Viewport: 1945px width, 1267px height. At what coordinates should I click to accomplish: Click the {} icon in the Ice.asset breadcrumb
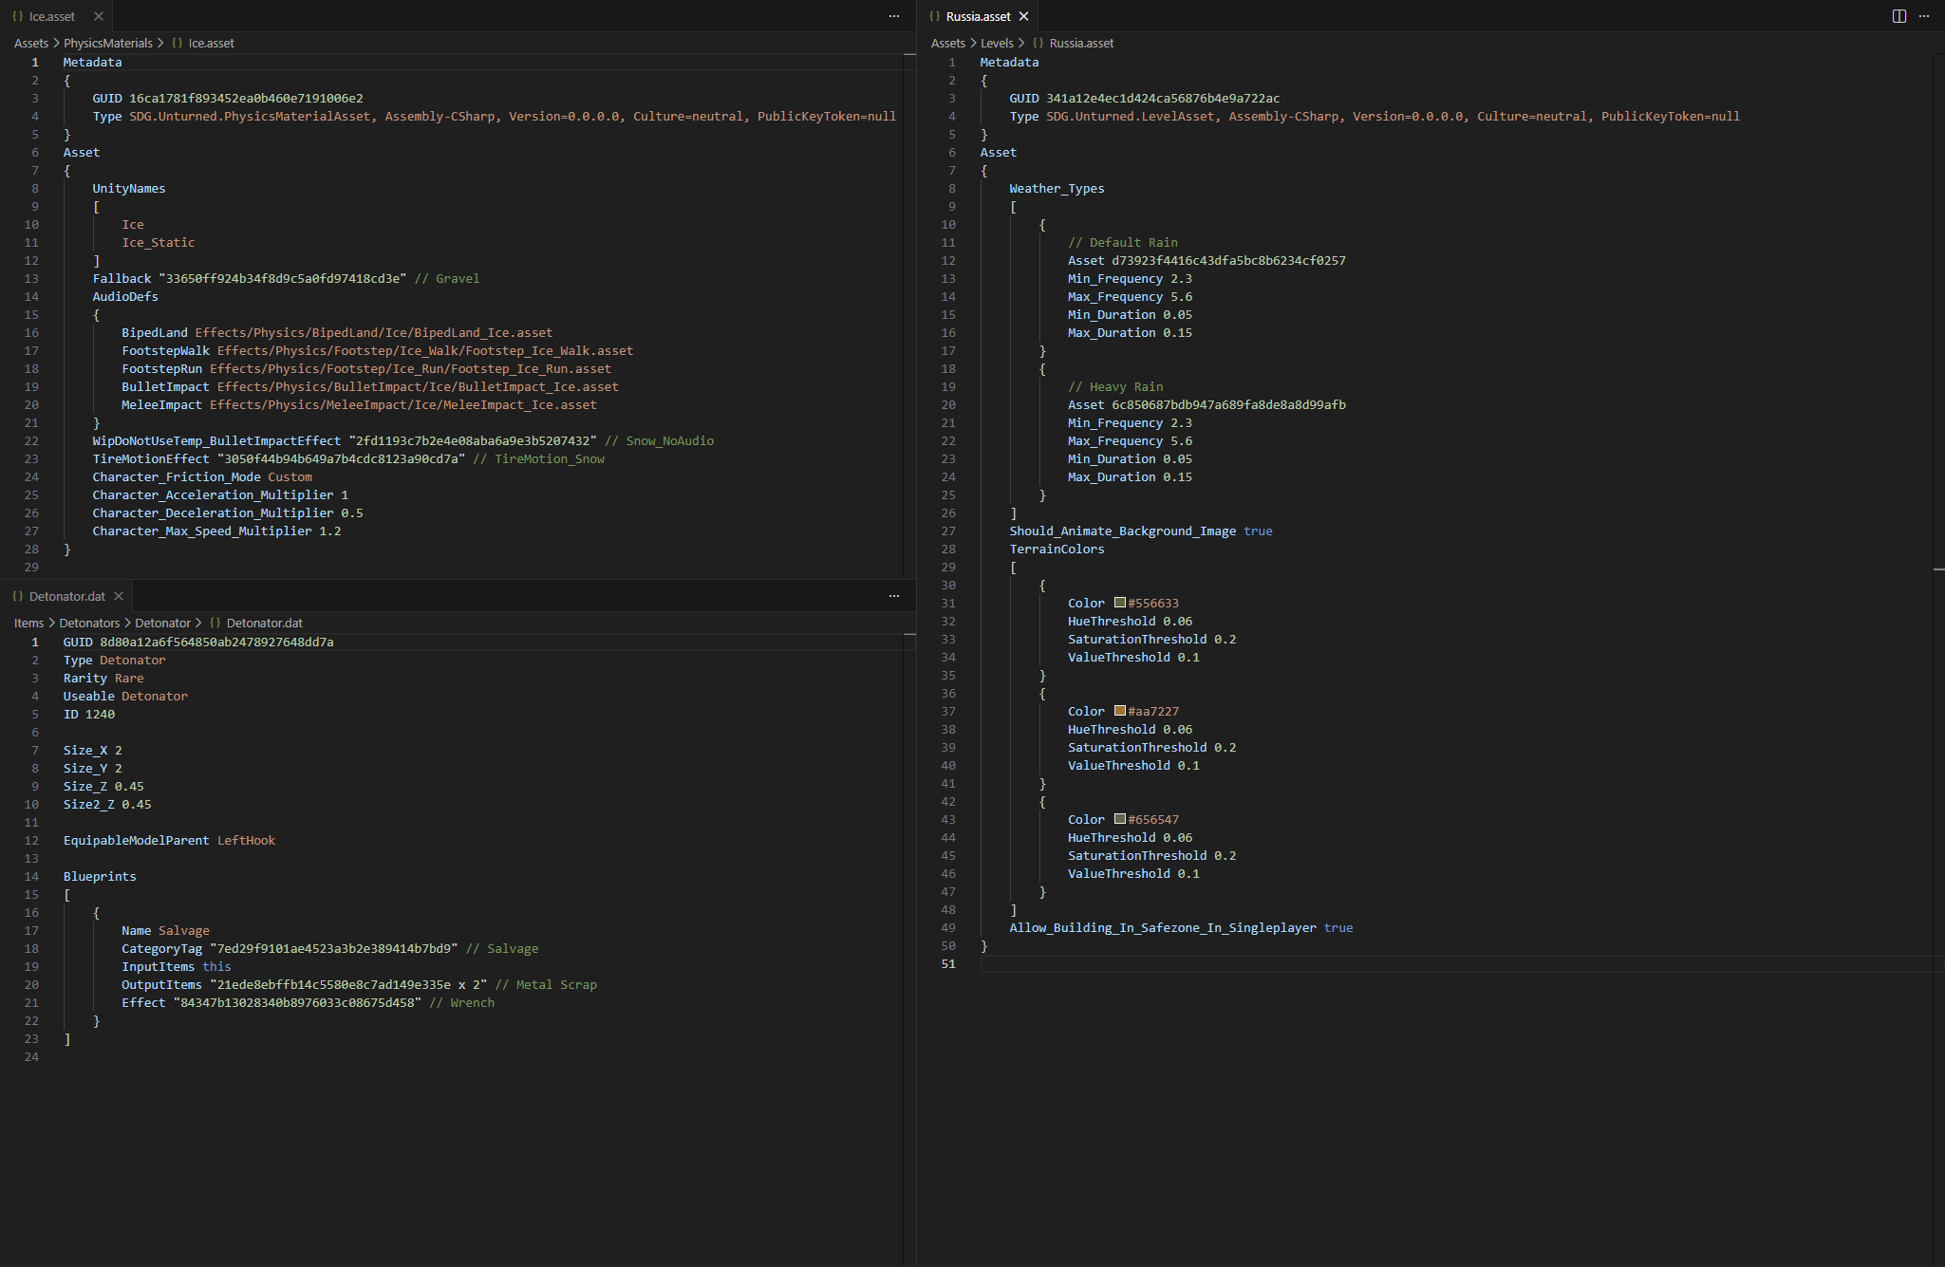coord(178,43)
